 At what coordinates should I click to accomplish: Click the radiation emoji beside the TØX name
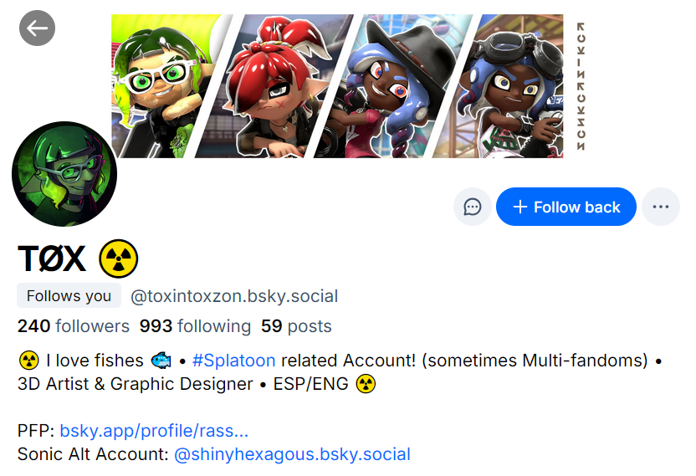click(x=119, y=259)
